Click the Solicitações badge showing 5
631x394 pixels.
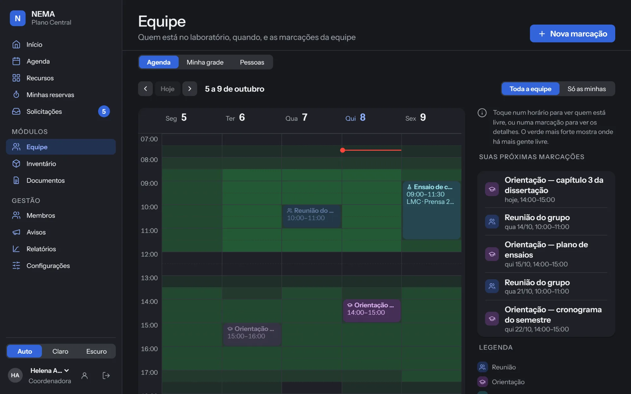pos(104,111)
